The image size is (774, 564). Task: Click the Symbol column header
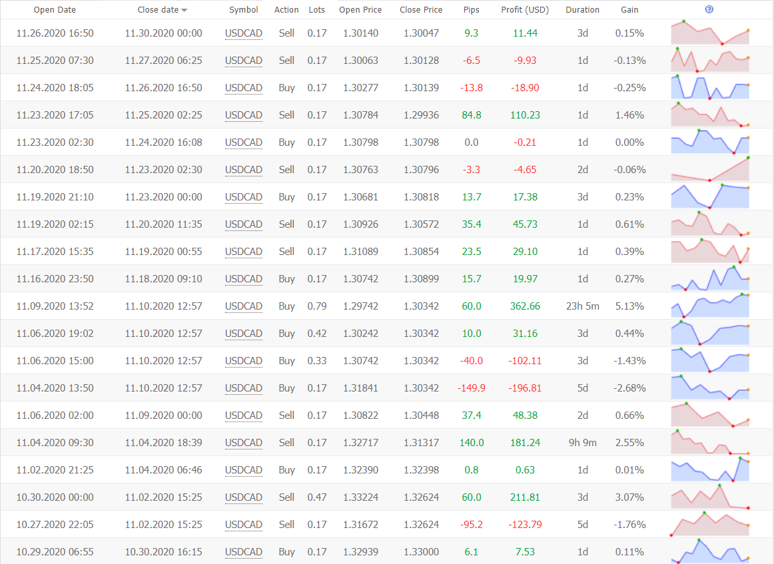pos(244,10)
